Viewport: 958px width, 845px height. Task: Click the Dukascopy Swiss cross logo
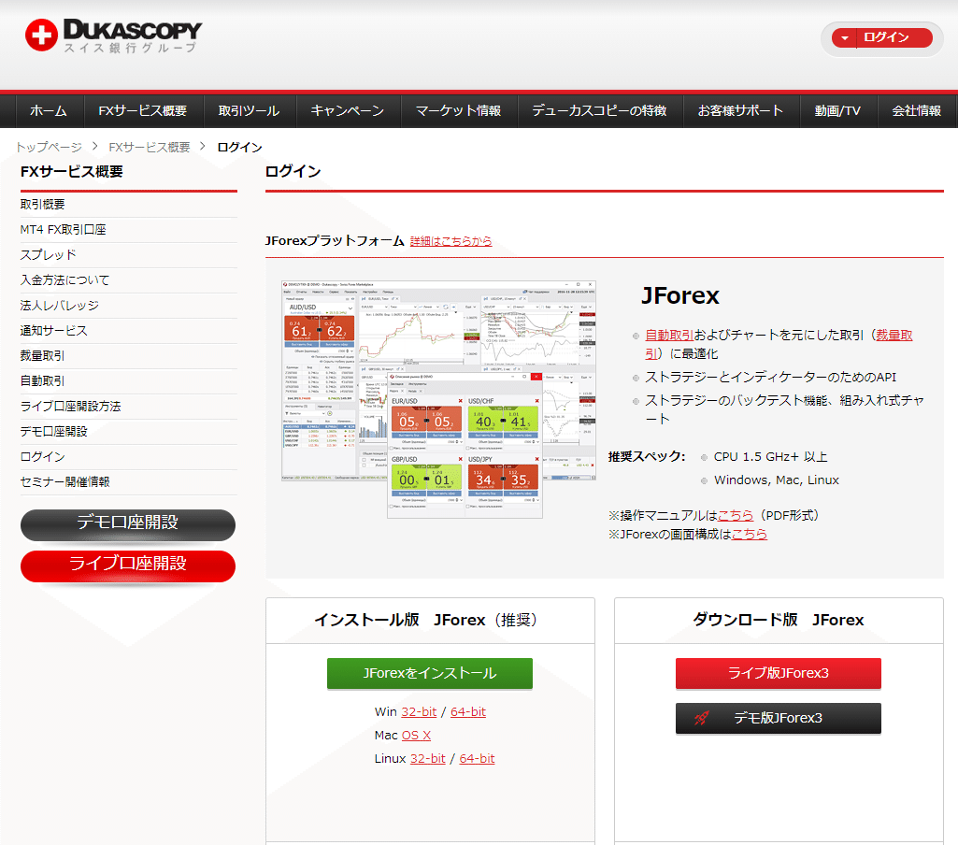41,35
